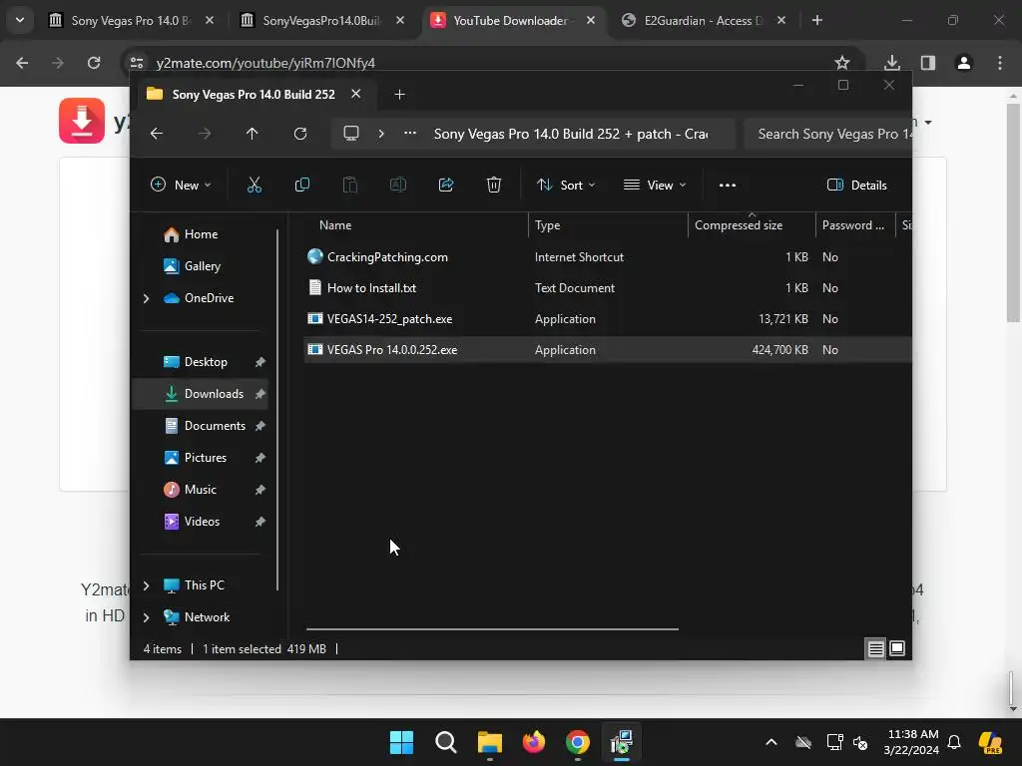Viewport: 1022px width, 766px height.
Task: Show hidden system tray icons chevron
Action: [x=771, y=742]
